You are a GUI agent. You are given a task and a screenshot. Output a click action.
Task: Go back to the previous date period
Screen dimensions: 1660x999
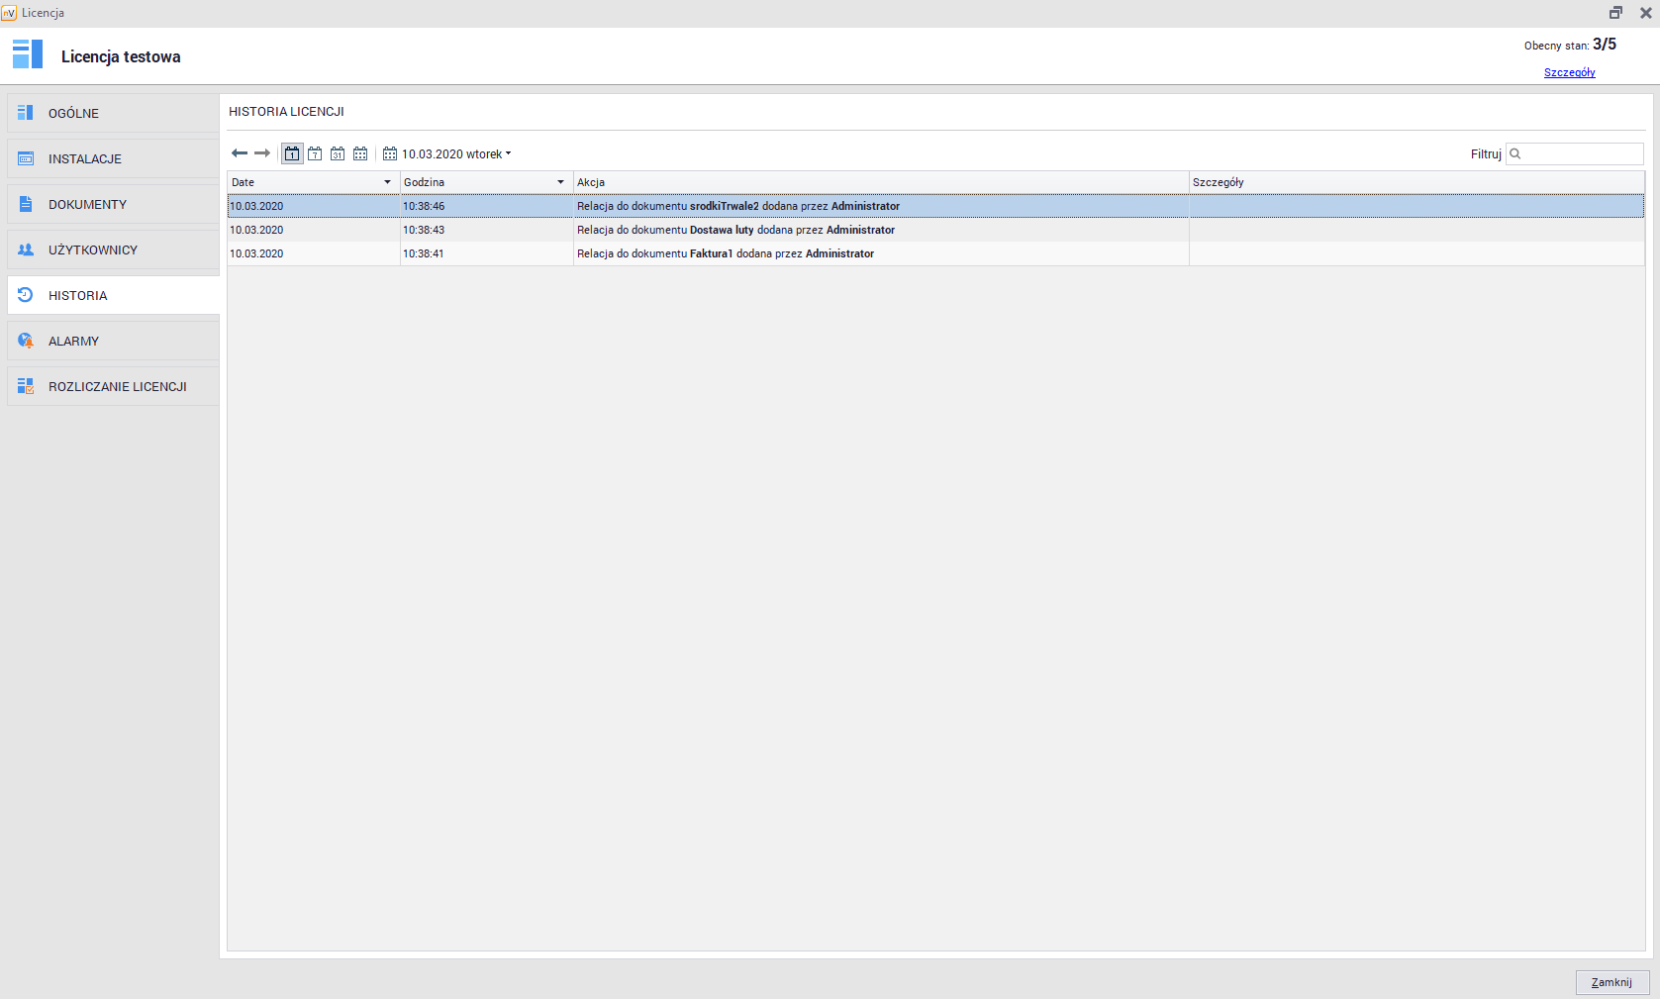[239, 153]
